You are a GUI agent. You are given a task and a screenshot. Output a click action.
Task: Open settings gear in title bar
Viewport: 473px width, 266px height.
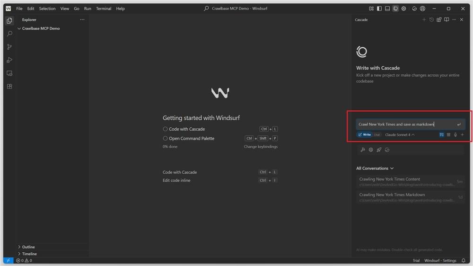[403, 9]
